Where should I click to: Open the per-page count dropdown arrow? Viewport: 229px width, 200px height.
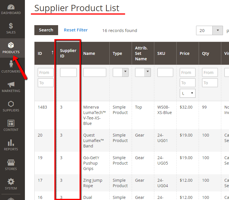point(218,30)
